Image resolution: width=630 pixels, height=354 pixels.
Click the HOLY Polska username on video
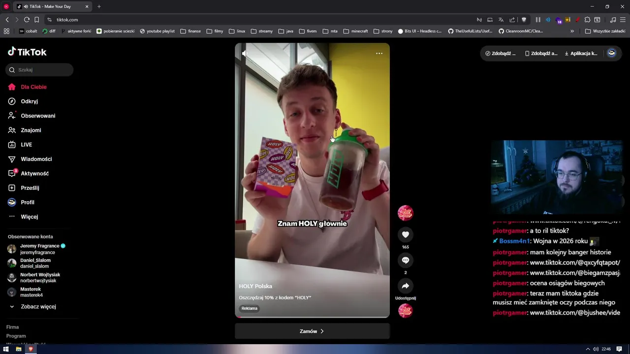pos(255,286)
